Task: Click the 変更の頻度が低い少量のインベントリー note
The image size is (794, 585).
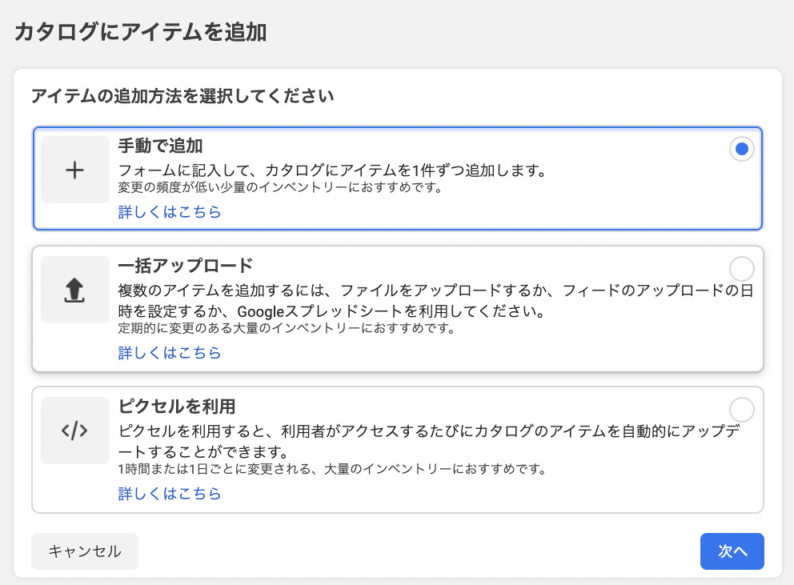Action: [280, 189]
